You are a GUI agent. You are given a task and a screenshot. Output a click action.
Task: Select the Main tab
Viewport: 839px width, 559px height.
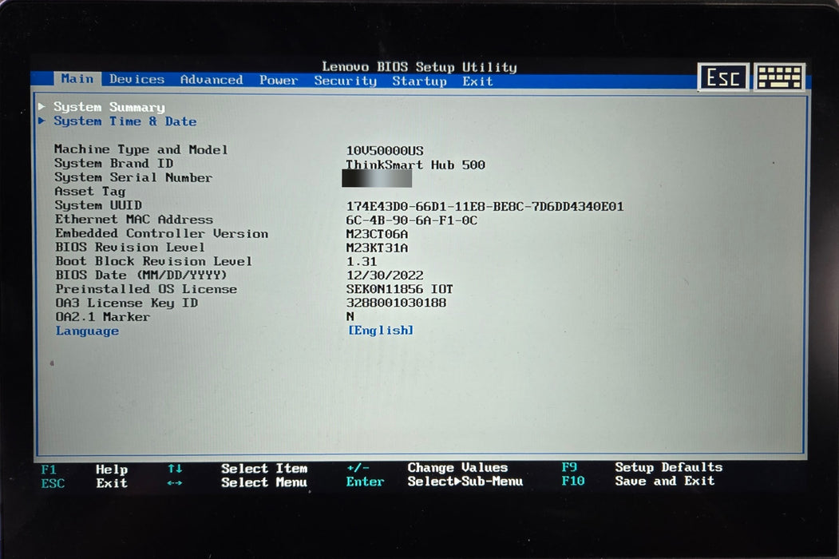tap(77, 79)
